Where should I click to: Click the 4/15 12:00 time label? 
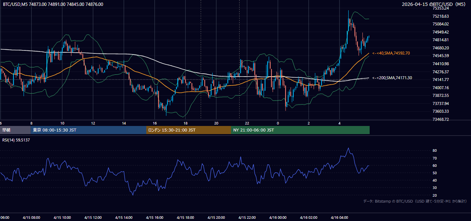pos(93,217)
